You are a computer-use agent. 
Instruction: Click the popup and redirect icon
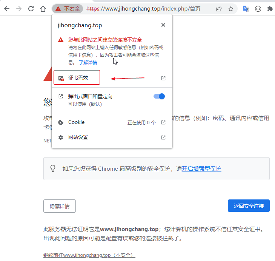point(61,96)
